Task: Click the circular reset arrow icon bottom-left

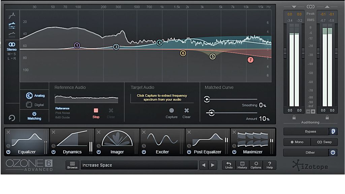Action: [11, 118]
